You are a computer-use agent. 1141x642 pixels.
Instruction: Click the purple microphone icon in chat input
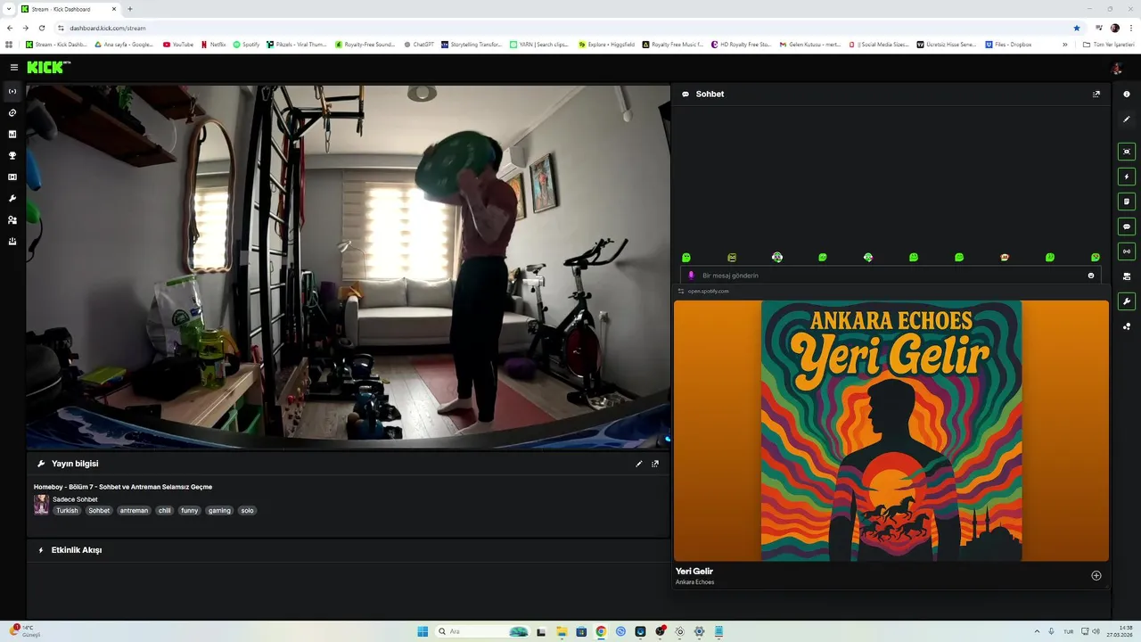tap(691, 276)
